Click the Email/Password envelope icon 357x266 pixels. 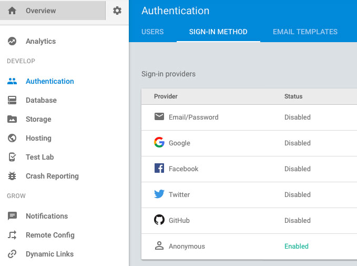[x=159, y=116]
